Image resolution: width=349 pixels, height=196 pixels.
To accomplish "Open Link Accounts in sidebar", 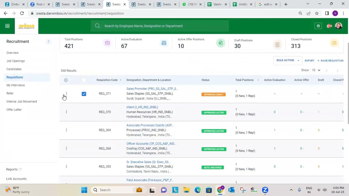I will tap(16, 179).
